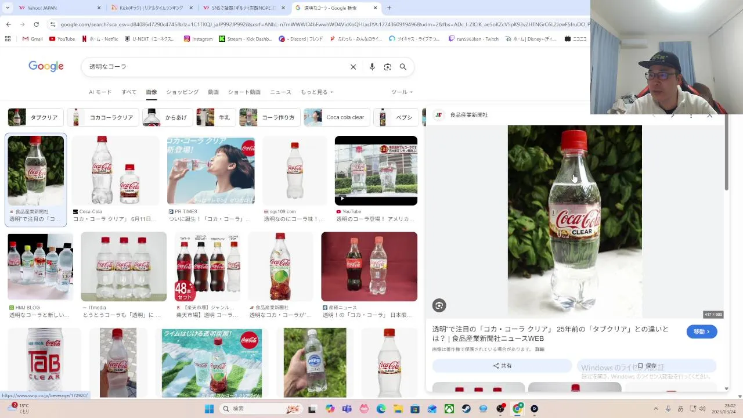This screenshot has height=418, width=743.
Task: Open the Stream - Kick Dashboard bookmark
Action: coord(246,39)
